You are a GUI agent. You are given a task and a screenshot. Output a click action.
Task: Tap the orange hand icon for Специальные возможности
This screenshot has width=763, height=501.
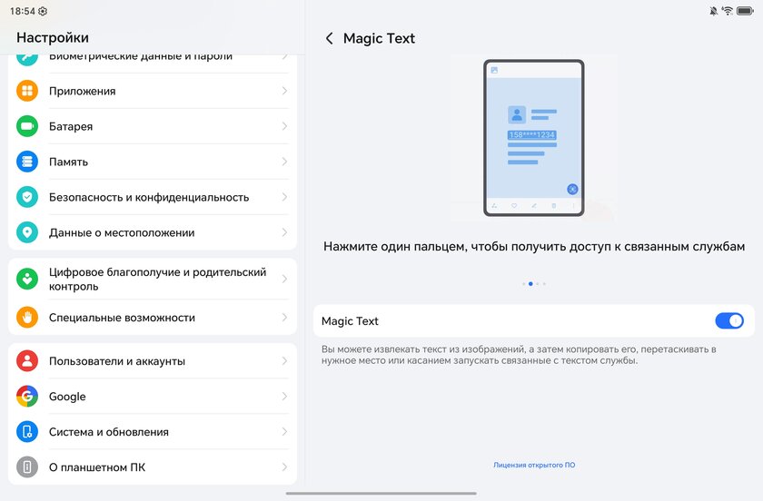click(27, 318)
